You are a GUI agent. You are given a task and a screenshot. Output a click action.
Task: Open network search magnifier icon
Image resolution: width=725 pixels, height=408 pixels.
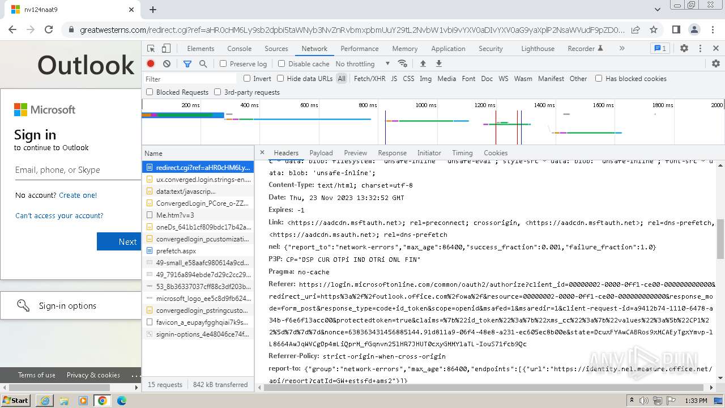click(203, 63)
